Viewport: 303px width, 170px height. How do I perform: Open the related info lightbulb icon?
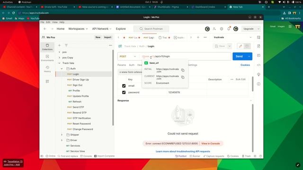pyautogui.click(x=258, y=75)
